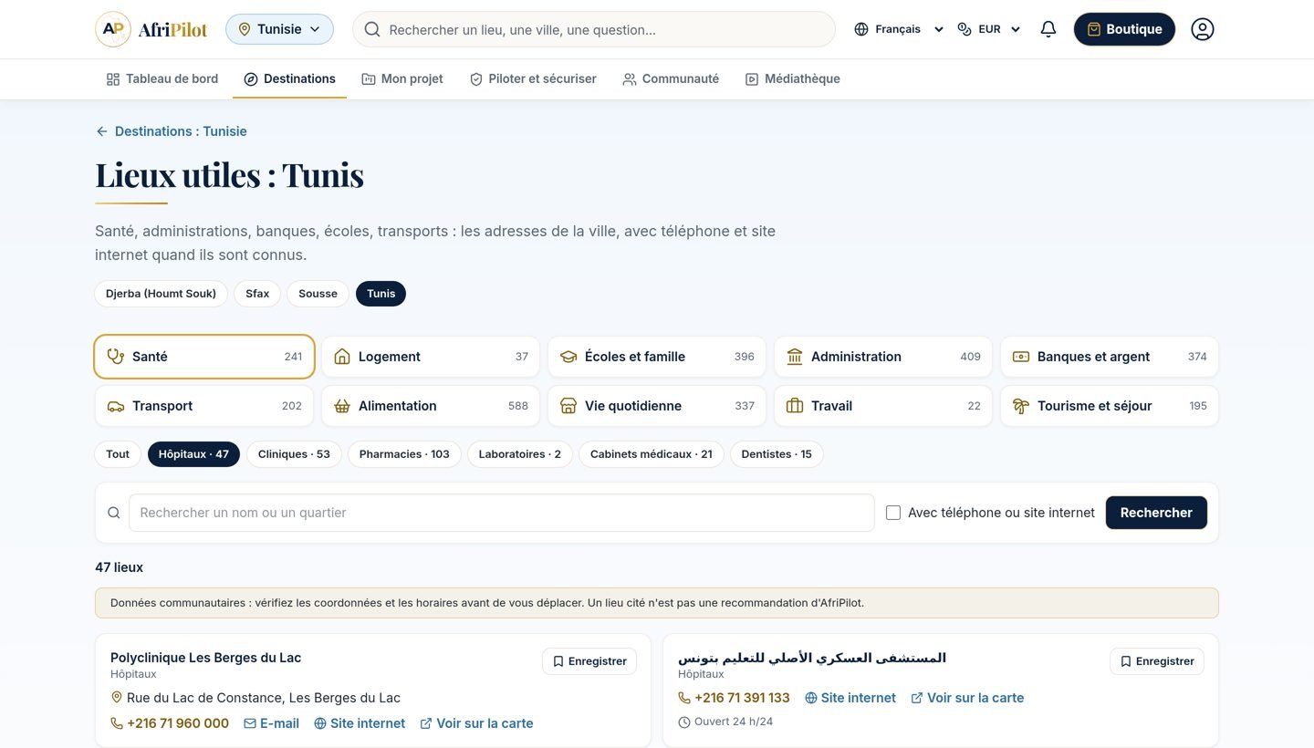The image size is (1314, 748).
Task: Click the banknote icon on Banques et argent
Action: coord(1021,357)
